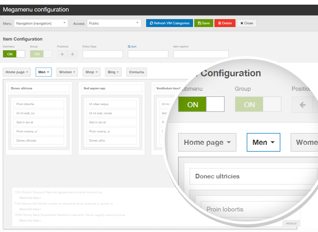Click the red Delete button
This screenshot has width=318, height=232.
(225, 23)
